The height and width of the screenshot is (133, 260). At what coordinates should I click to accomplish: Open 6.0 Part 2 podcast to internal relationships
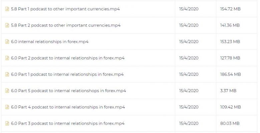pyautogui.click(x=68, y=58)
